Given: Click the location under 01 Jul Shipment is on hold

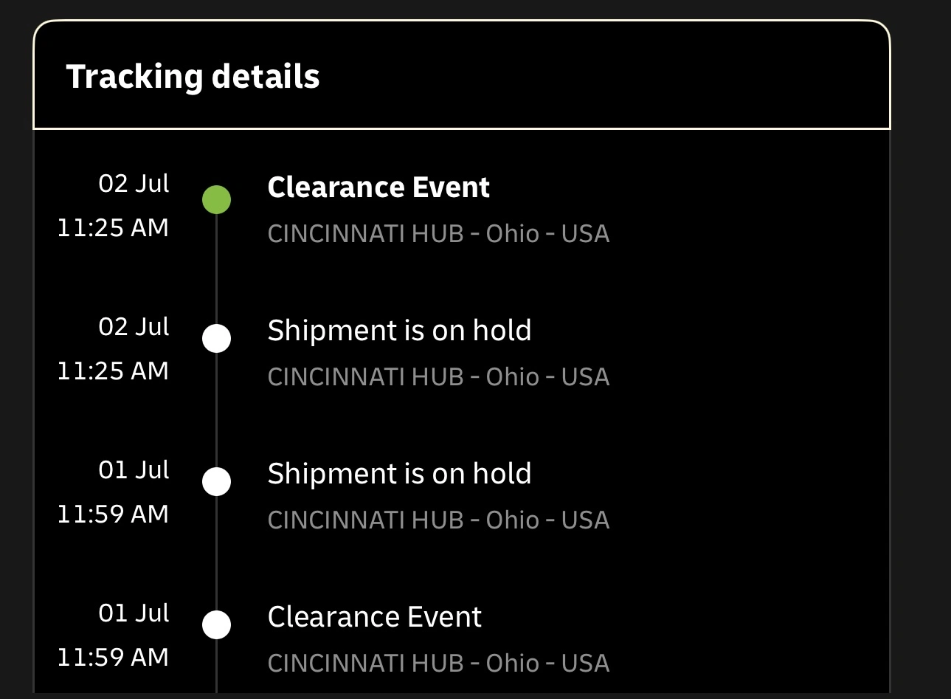Looking at the screenshot, I should pos(438,520).
